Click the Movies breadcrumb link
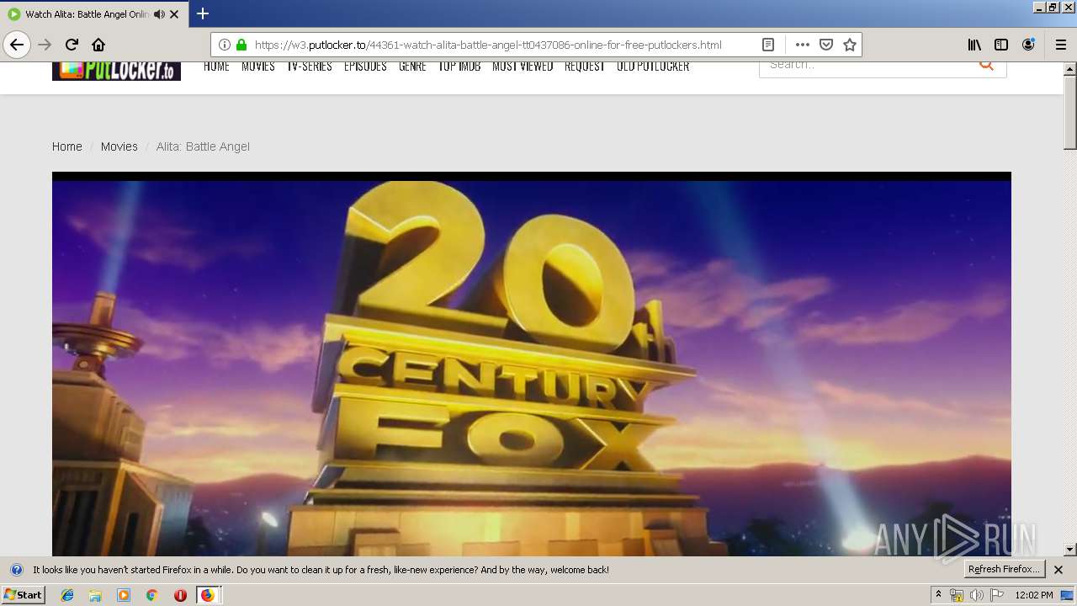This screenshot has height=606, width=1077. [119, 146]
